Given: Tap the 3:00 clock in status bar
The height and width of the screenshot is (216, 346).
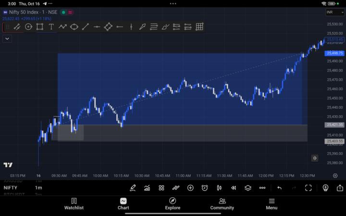Looking at the screenshot, I should pos(12,4).
